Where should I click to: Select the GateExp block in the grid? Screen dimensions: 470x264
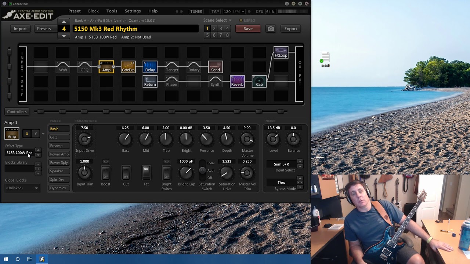coord(128,67)
